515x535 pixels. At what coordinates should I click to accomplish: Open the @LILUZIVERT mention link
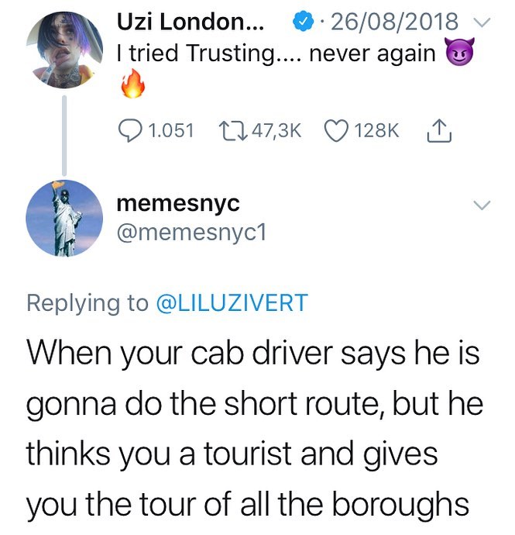coord(232,303)
